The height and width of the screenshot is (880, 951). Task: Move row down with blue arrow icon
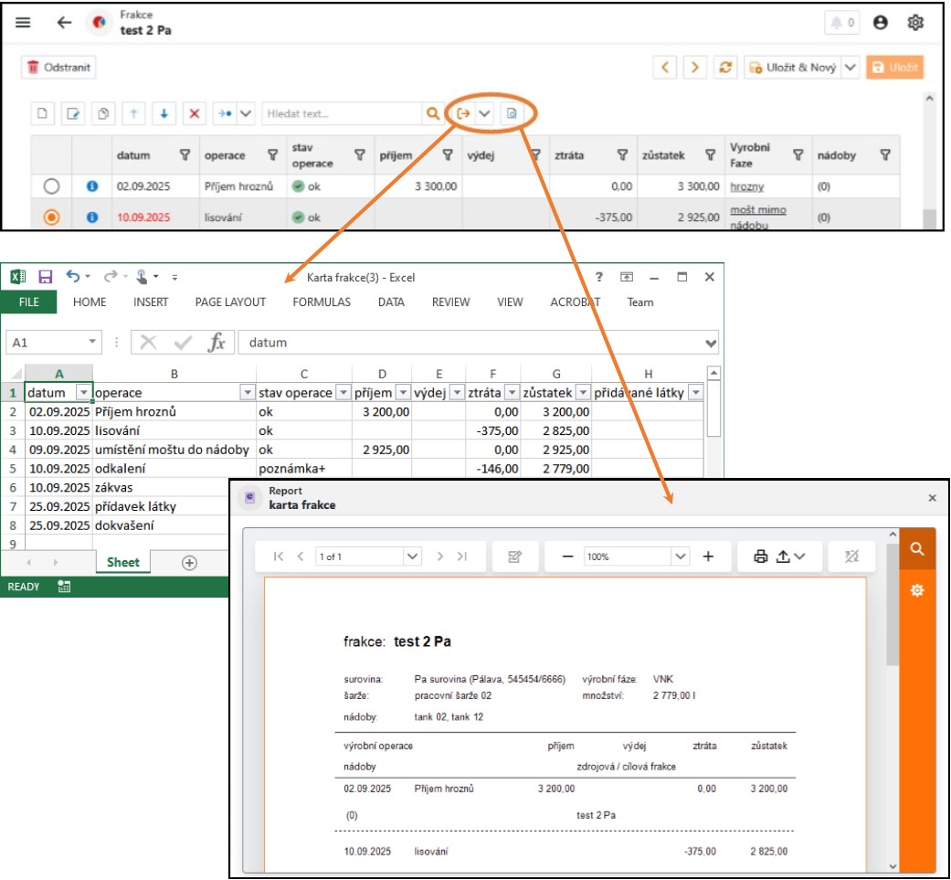coord(164,114)
